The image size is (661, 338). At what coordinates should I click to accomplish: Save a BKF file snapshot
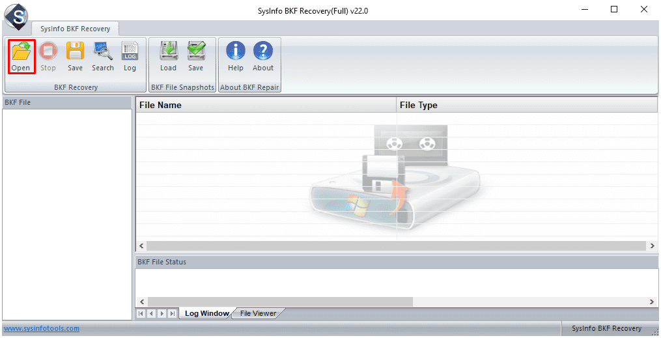[195, 57]
